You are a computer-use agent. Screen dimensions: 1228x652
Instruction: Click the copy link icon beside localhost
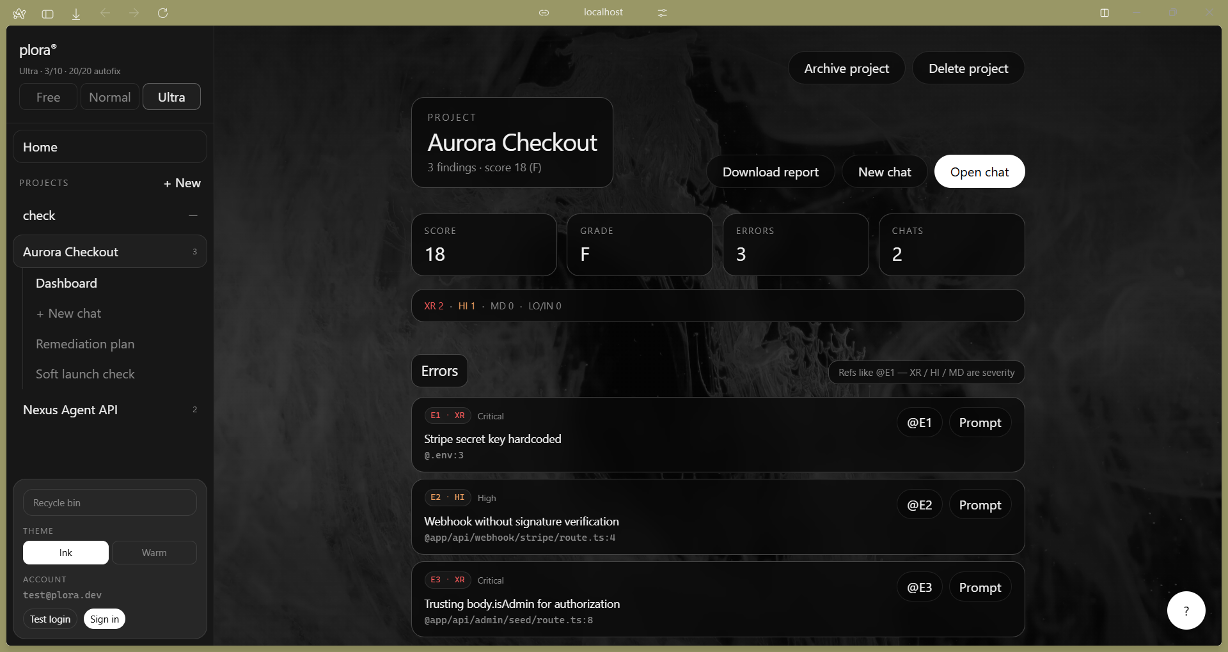pos(544,13)
